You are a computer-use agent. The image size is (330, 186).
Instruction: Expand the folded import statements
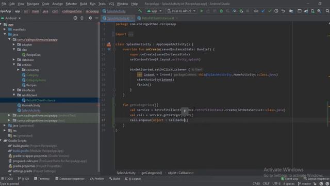click(x=130, y=34)
